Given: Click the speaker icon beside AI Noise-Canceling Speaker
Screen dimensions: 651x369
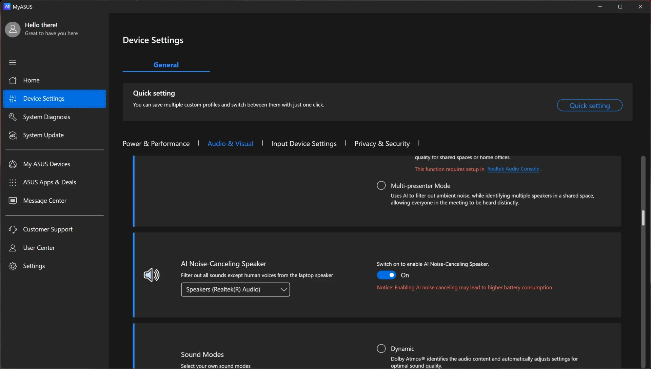Looking at the screenshot, I should tap(151, 275).
